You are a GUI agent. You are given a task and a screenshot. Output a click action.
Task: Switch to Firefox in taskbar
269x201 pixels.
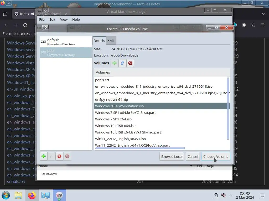click(x=32, y=195)
